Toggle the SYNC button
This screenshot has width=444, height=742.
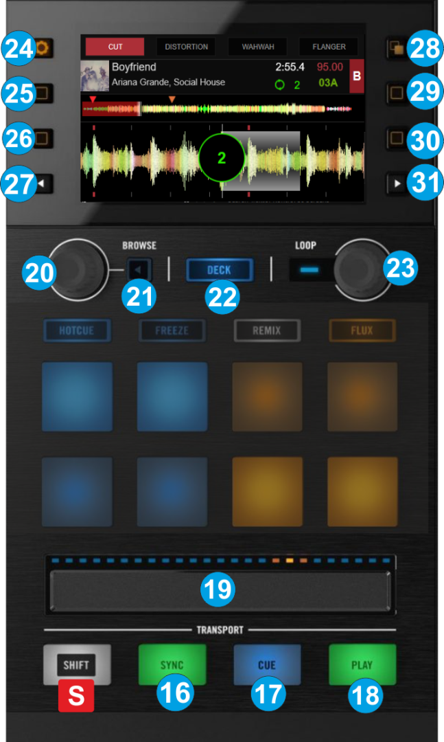pyautogui.click(x=172, y=664)
